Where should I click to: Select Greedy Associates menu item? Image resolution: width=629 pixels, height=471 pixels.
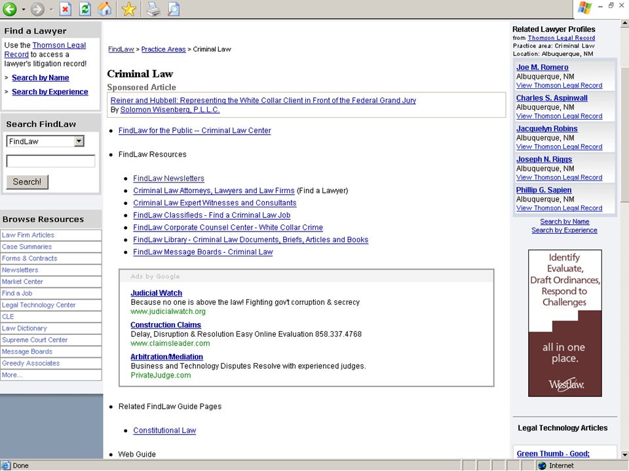pos(50,363)
